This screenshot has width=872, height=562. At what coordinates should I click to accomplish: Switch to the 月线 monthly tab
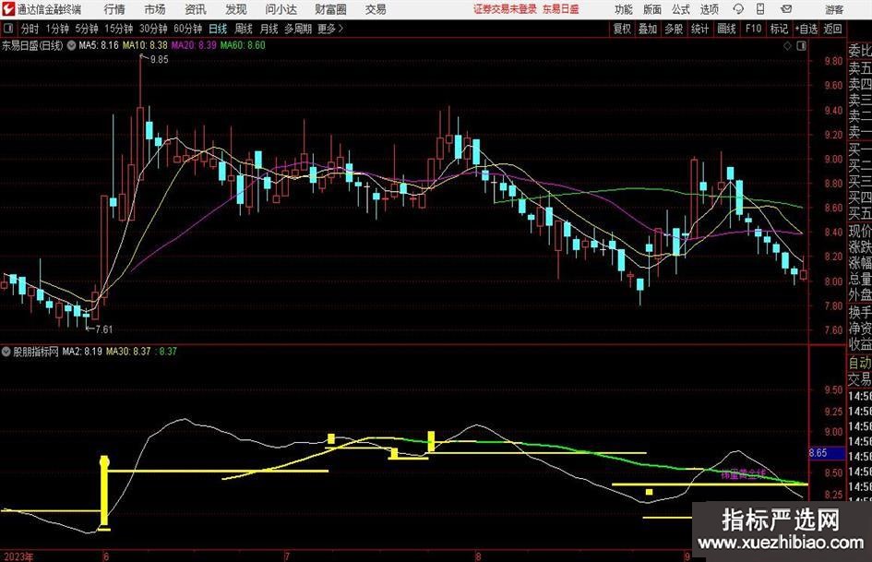click(269, 29)
